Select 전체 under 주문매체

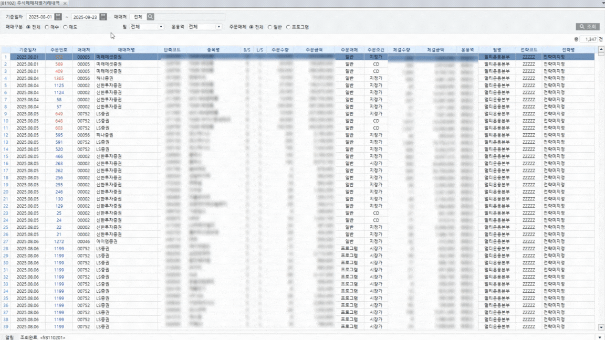pos(251,27)
